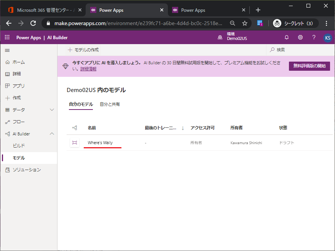Click the Where's Wally object detection icon

[x=75, y=143]
